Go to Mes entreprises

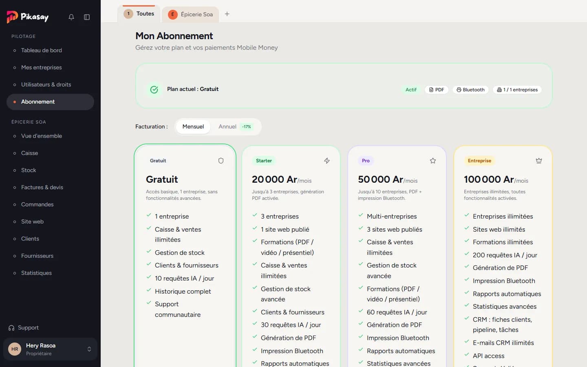[x=50, y=68]
